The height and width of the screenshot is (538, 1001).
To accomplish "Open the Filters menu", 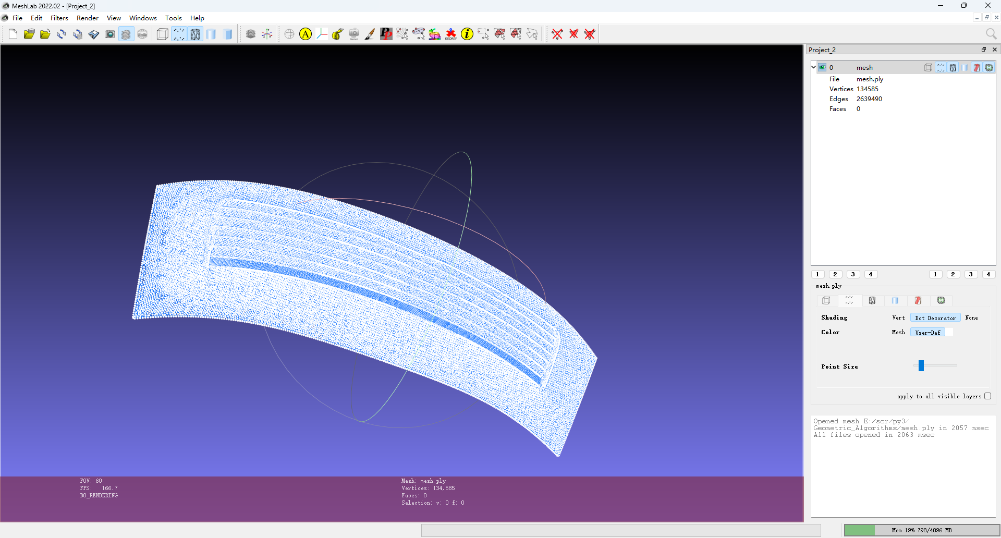I will [59, 18].
